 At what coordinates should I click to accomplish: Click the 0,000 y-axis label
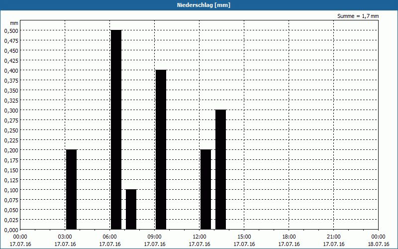click(x=11, y=230)
